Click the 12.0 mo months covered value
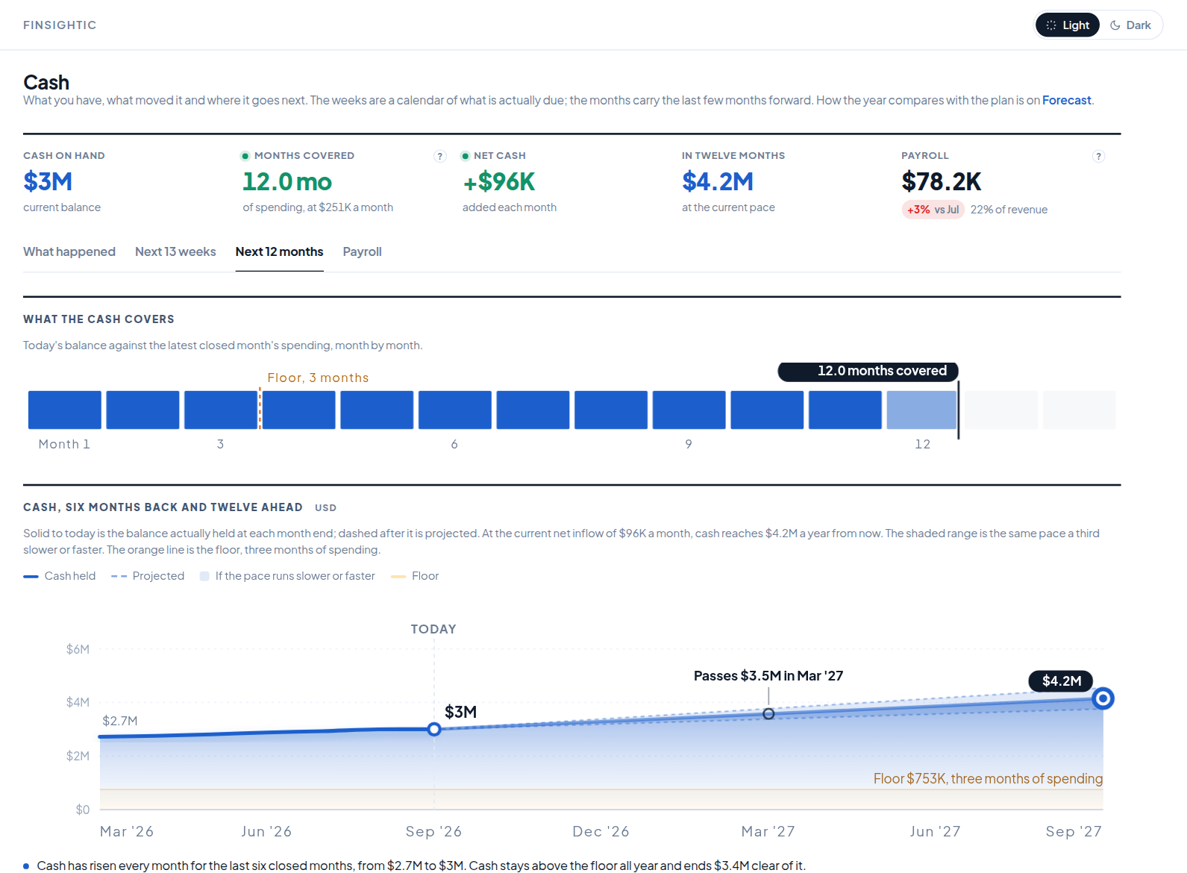The width and height of the screenshot is (1187, 873). 287,181
